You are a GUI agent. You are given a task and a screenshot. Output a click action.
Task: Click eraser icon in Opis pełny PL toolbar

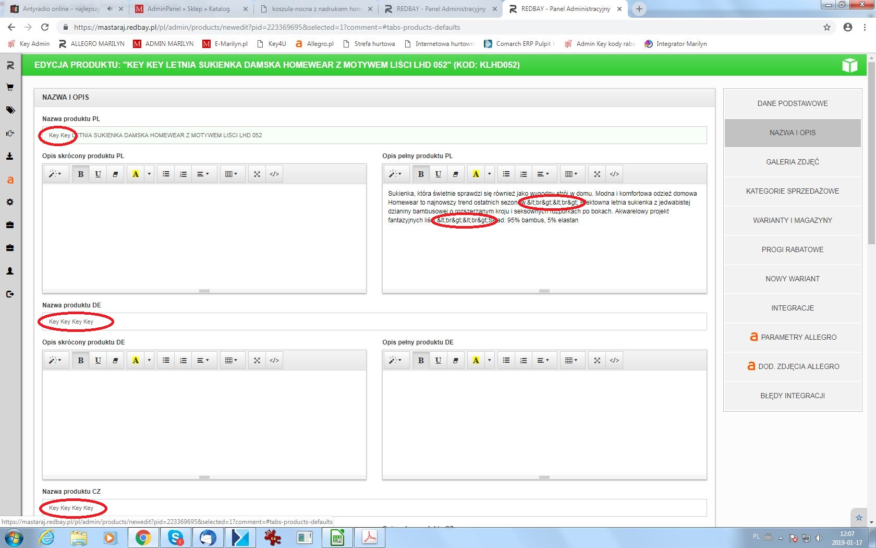click(456, 174)
